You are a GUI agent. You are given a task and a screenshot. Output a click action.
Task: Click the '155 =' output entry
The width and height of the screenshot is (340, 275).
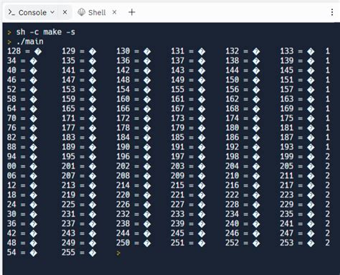pos(188,90)
